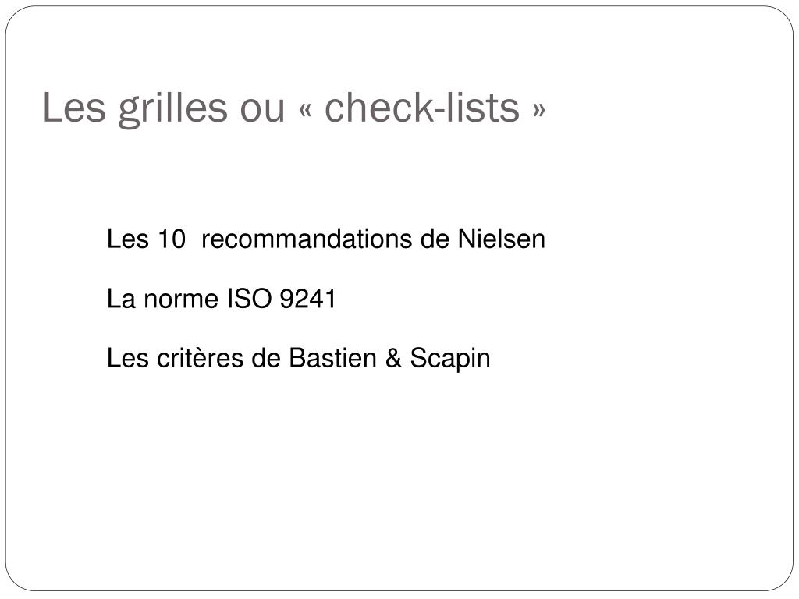Select the line 'Les 10 recommandations de Nielsen'
The height and width of the screenshot is (599, 799).
tap(326, 239)
